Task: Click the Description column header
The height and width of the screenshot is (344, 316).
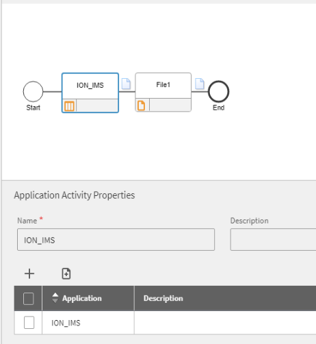Action: [163, 298]
